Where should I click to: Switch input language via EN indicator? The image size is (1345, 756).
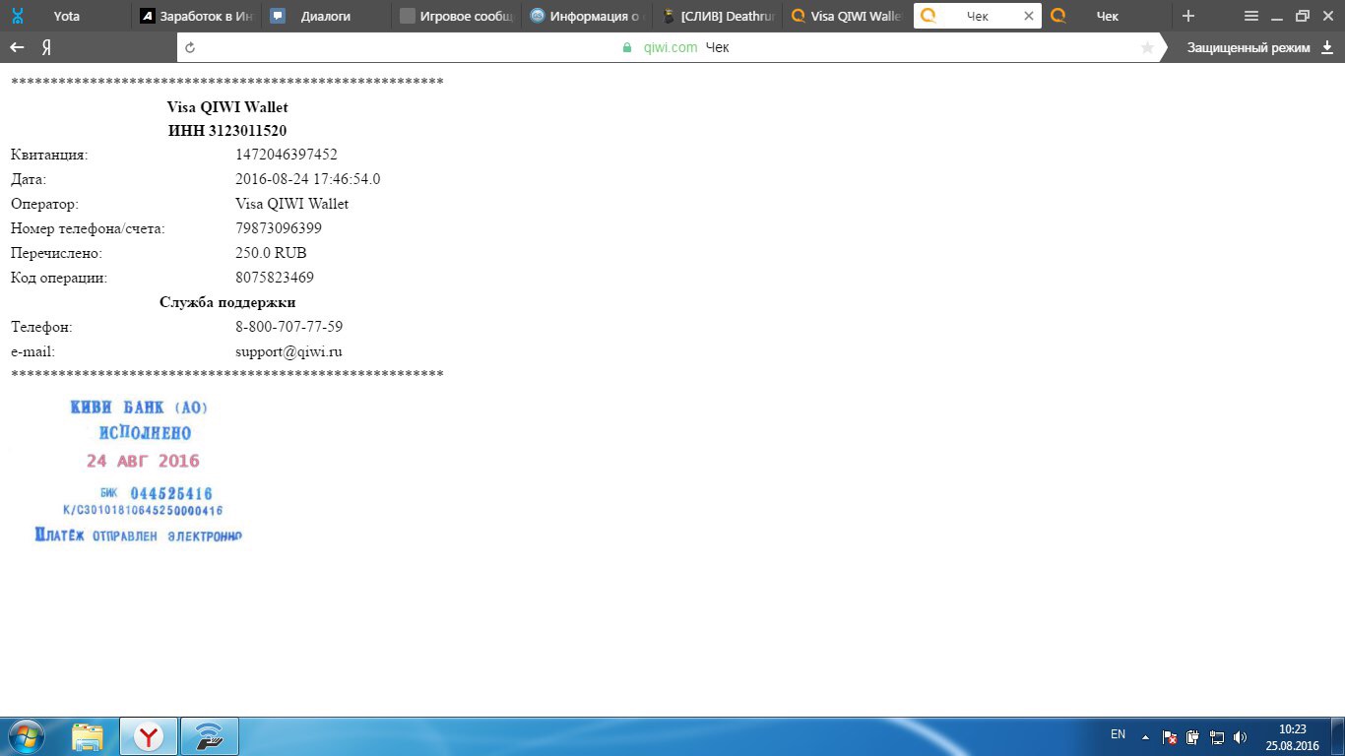(x=1118, y=734)
